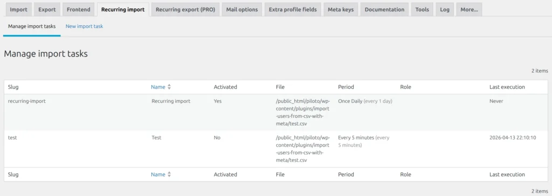552x196 pixels.
Task: Click the Slug column header
Action: [x=13, y=87]
